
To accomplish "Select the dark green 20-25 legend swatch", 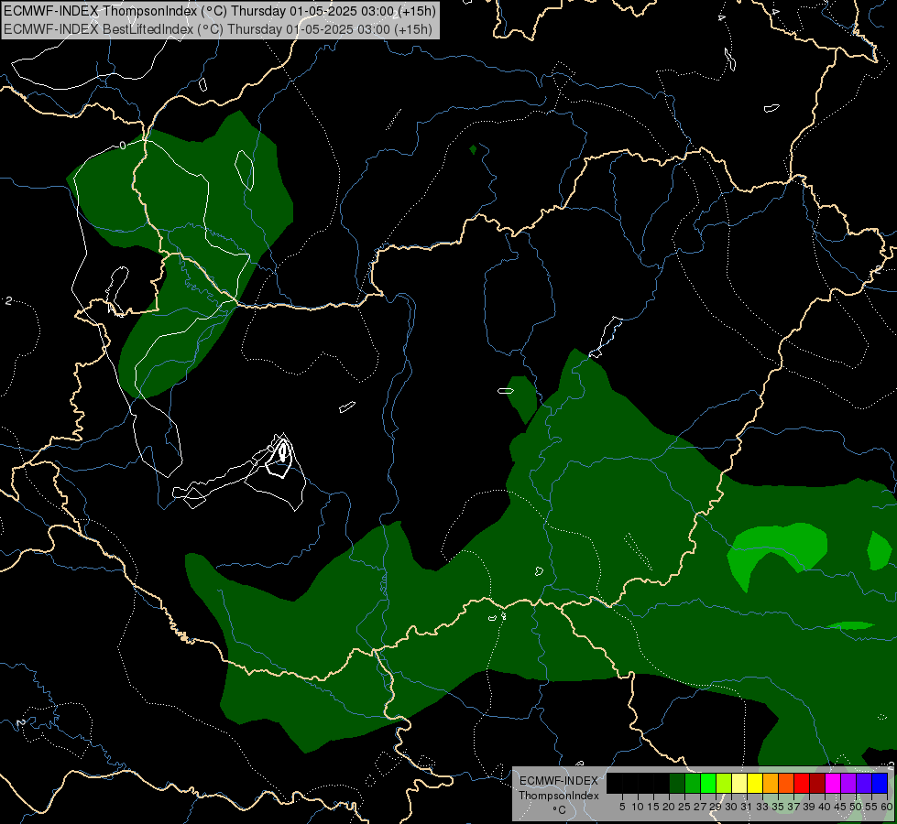I will pos(677,783).
